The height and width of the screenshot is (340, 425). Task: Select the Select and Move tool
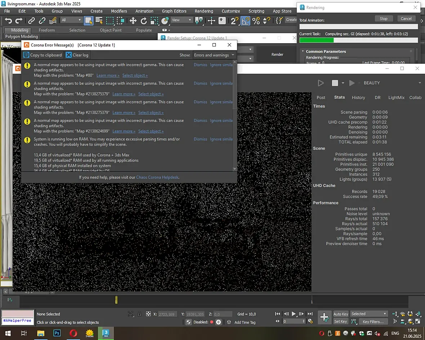click(x=133, y=21)
